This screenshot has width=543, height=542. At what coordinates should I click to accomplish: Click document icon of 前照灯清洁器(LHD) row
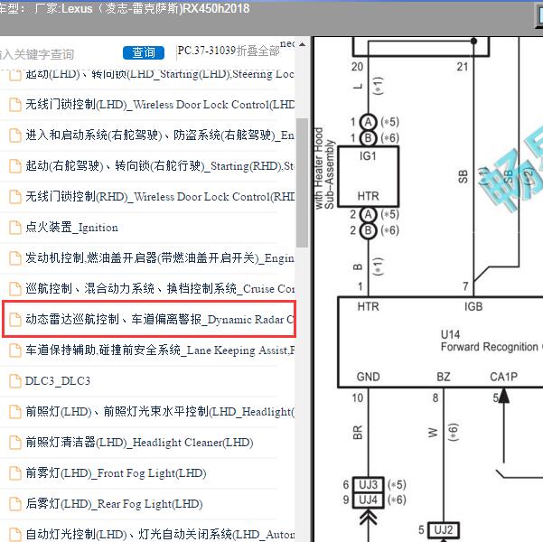[x=14, y=443]
